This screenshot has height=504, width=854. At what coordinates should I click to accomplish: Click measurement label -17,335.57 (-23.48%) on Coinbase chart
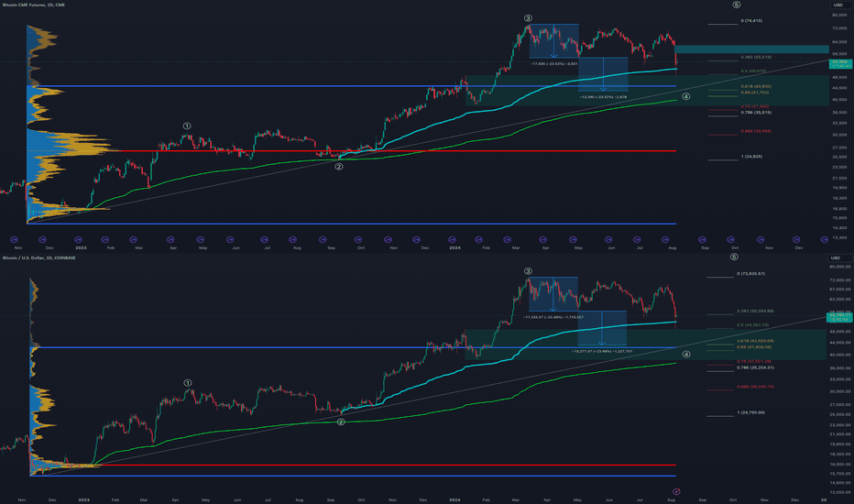point(553,316)
